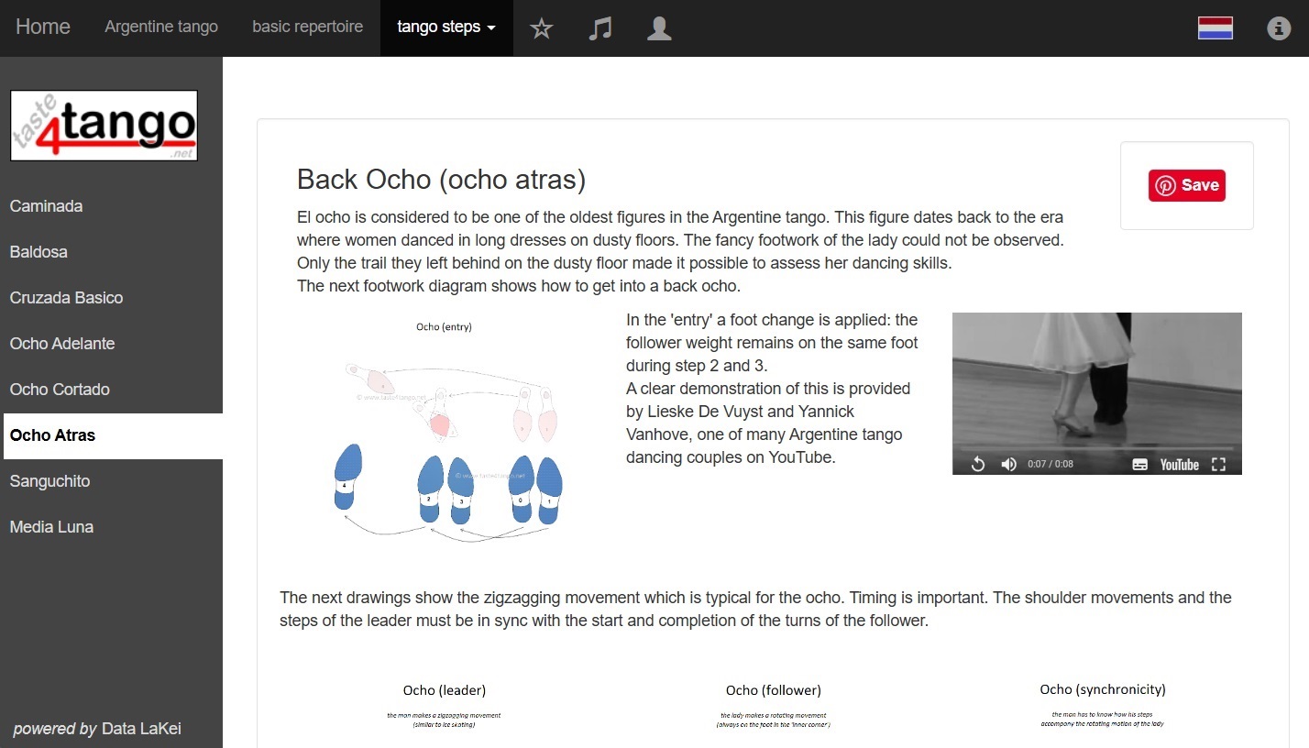This screenshot has height=748, width=1309.
Task: Select basic repertoire in the navbar
Action: [307, 27]
